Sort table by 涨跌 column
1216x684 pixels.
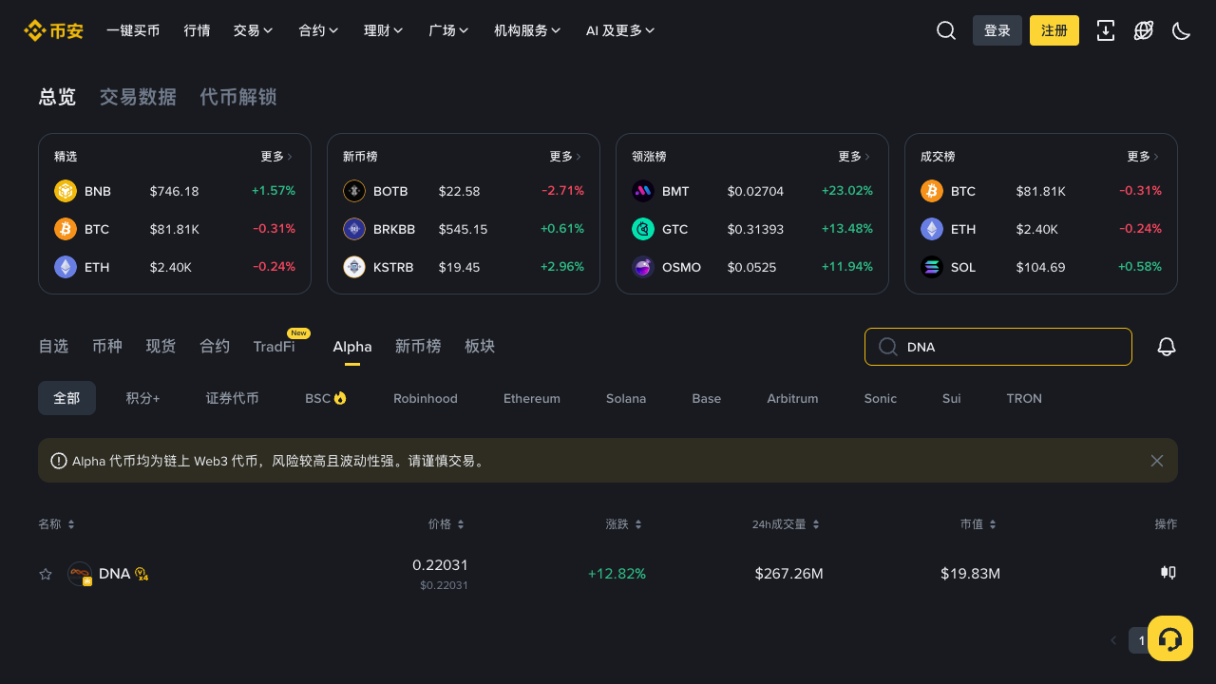coord(624,524)
